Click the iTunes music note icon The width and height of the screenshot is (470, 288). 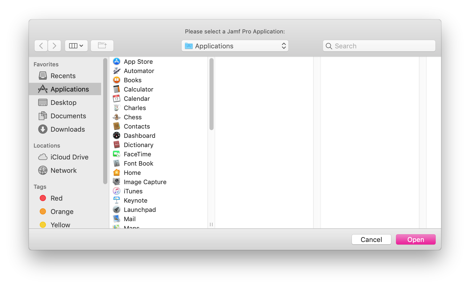117,191
